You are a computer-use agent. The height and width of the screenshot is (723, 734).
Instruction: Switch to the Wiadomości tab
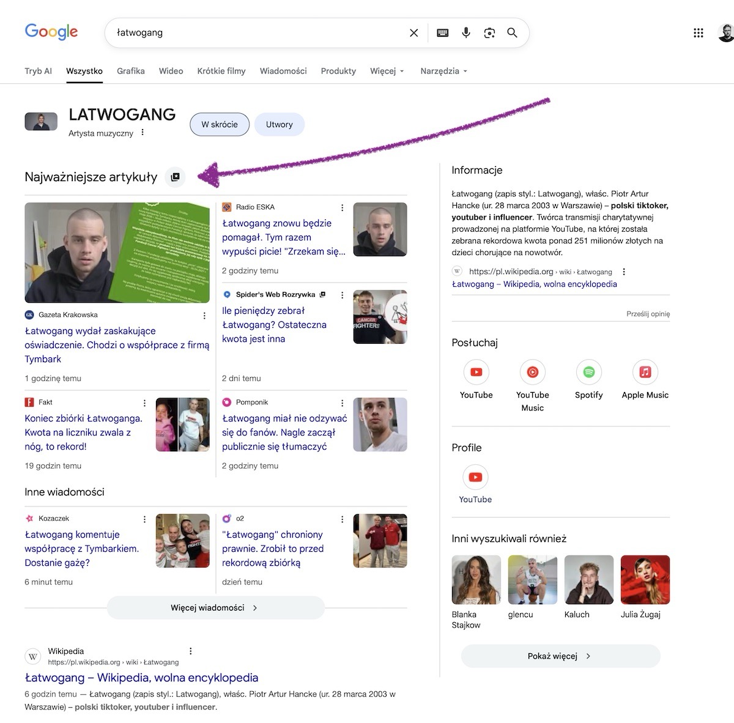coord(283,71)
